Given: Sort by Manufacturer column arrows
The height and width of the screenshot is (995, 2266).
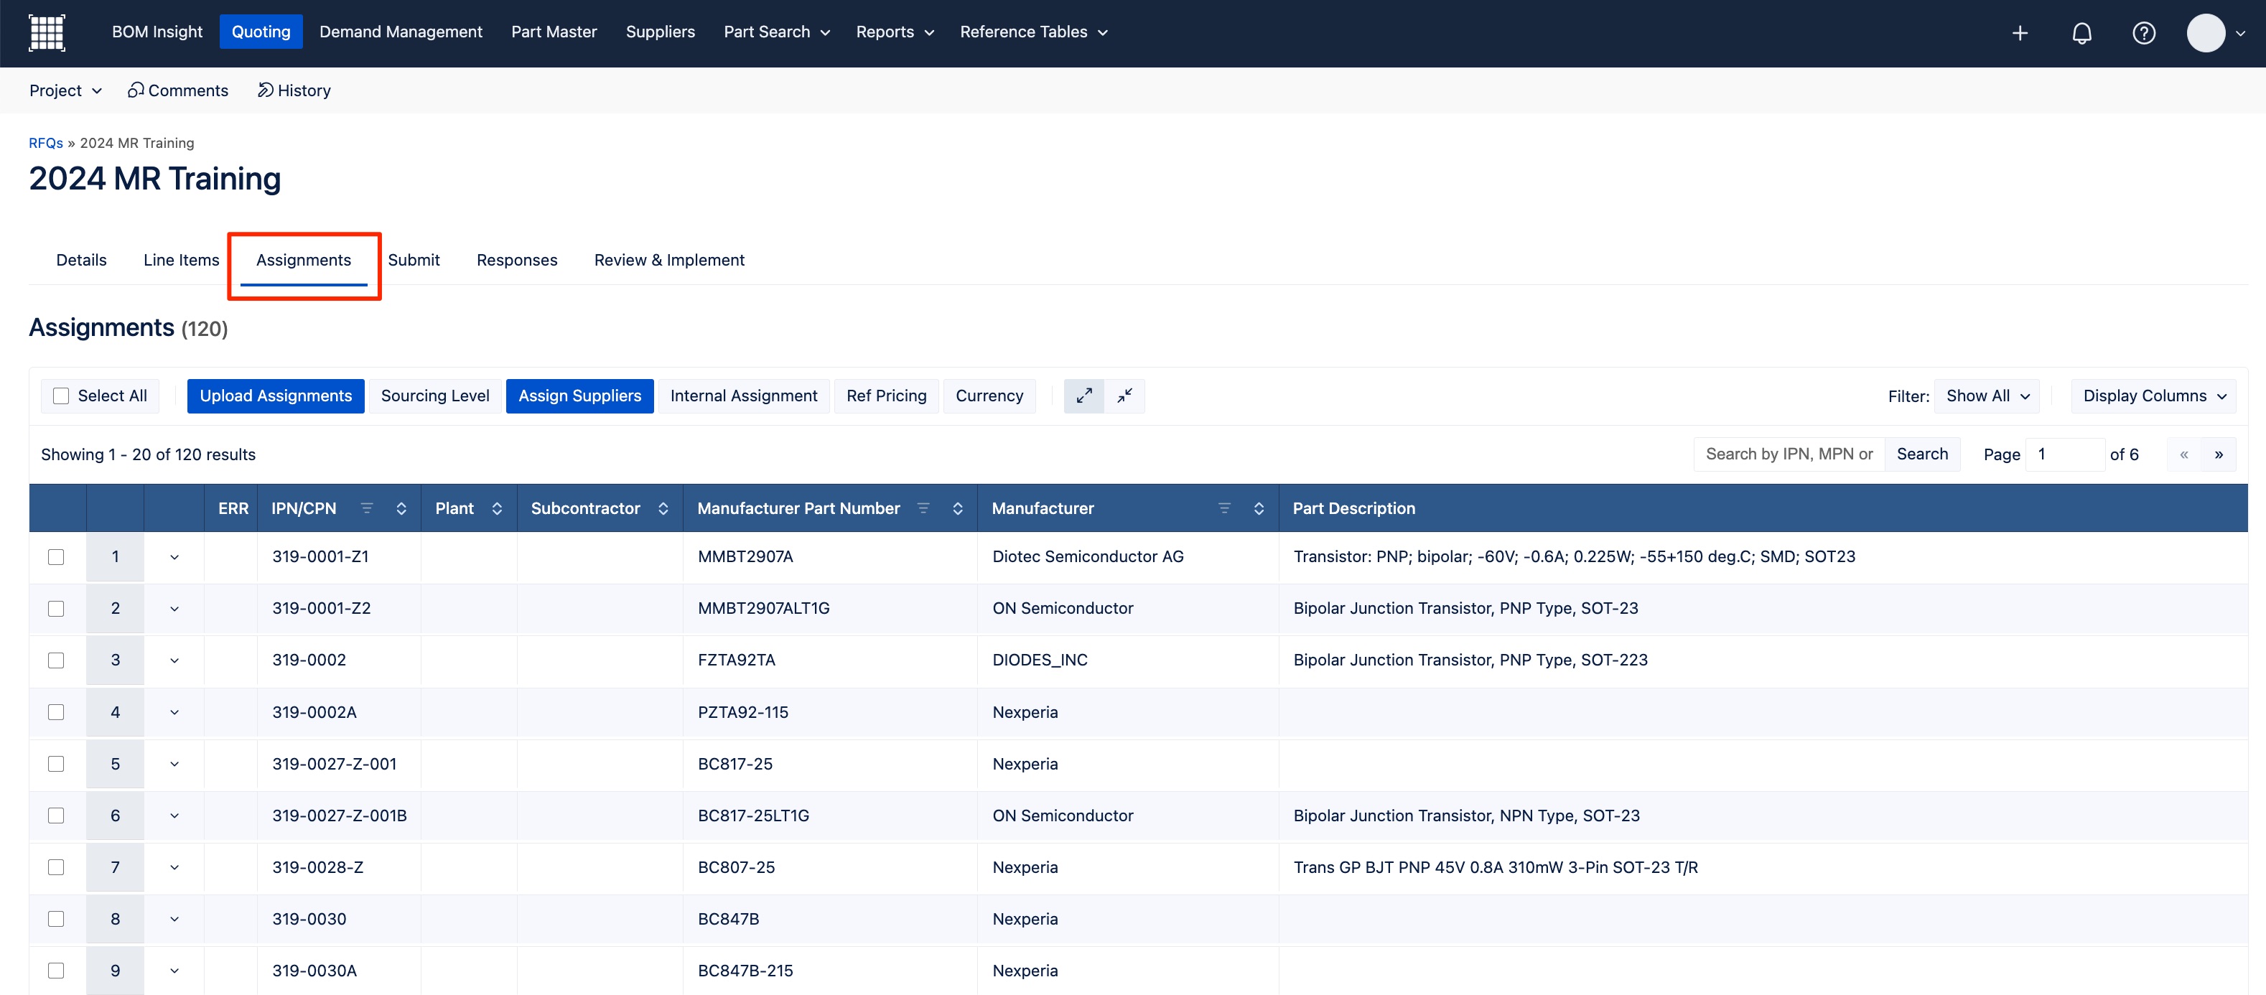Looking at the screenshot, I should click(1259, 508).
